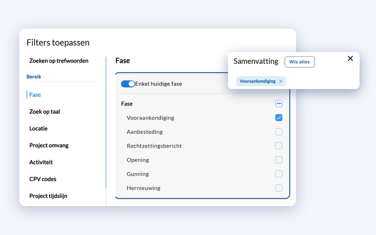Go to the Locatie filter
Viewport: 376px width, 235px height.
(x=39, y=128)
